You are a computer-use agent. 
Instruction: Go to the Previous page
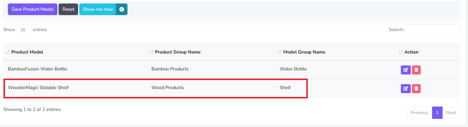[419, 113]
